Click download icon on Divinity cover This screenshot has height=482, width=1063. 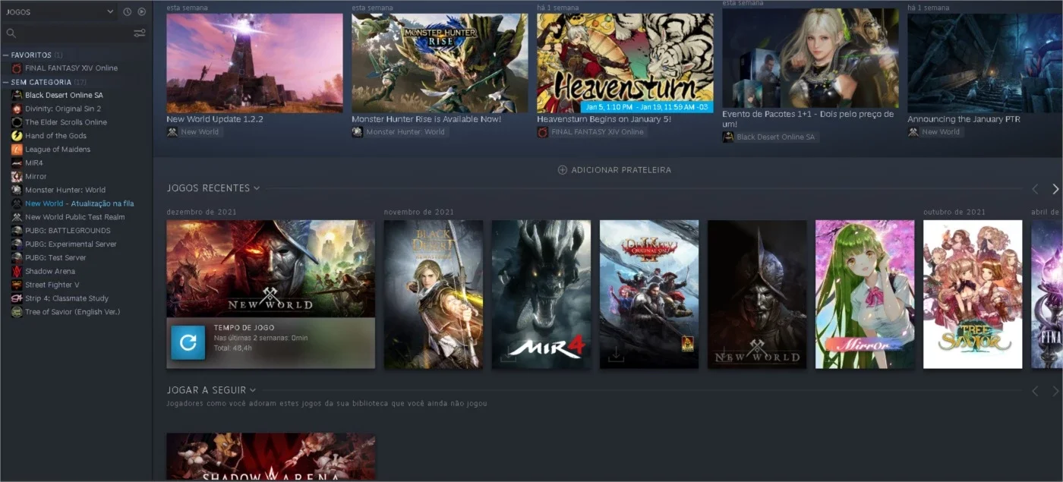(616, 354)
